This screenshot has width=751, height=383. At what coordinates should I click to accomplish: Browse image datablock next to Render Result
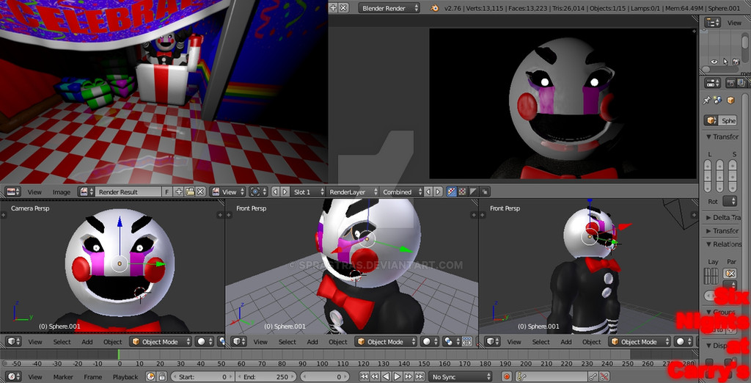click(87, 191)
